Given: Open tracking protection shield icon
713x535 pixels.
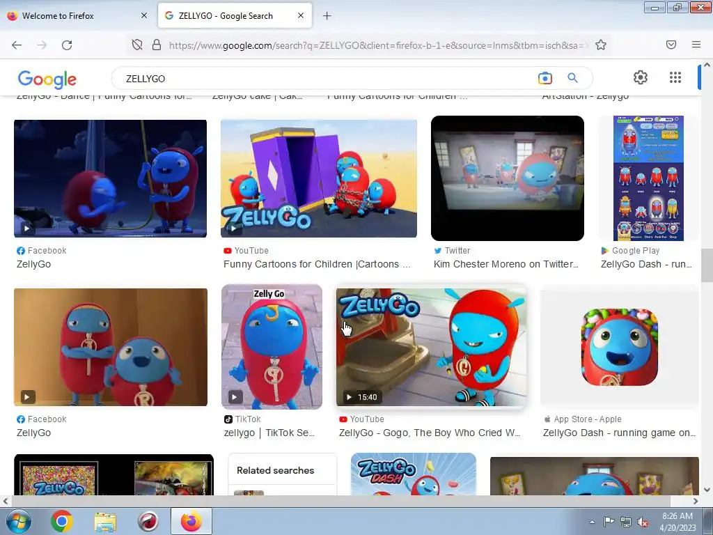Looking at the screenshot, I should pyautogui.click(x=137, y=45).
